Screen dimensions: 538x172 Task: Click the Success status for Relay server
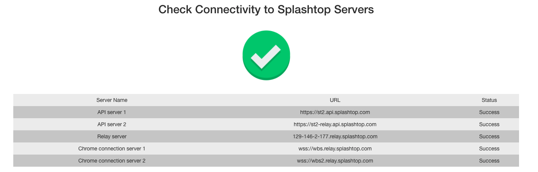click(x=489, y=136)
